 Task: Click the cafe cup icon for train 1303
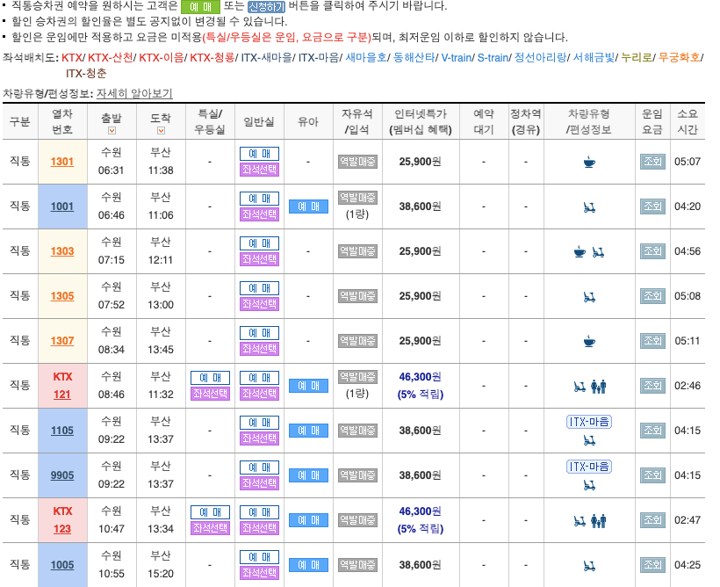click(x=580, y=251)
